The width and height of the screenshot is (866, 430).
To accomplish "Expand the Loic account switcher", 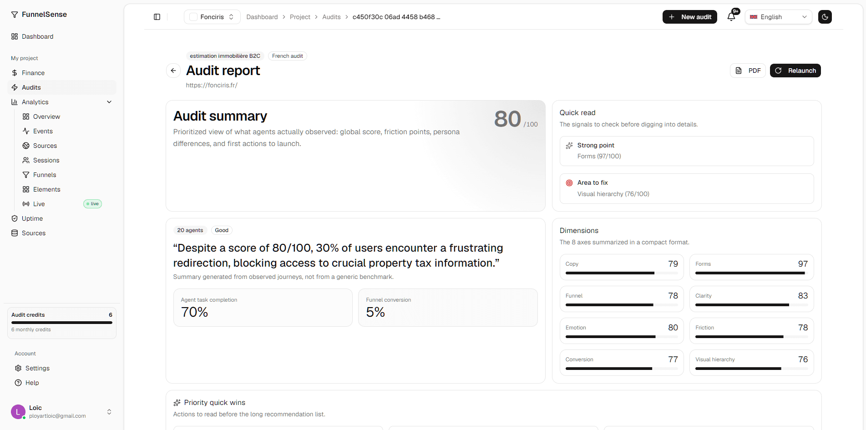I will click(109, 412).
